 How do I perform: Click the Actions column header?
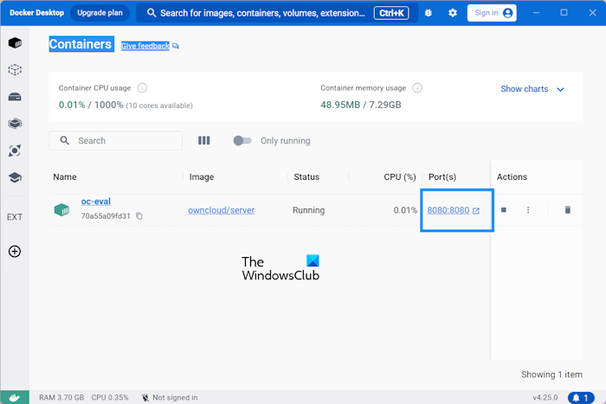(512, 176)
